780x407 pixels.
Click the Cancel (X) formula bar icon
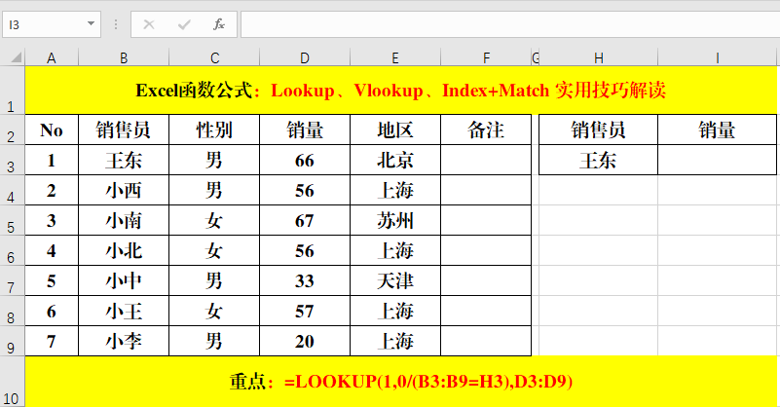tap(149, 24)
